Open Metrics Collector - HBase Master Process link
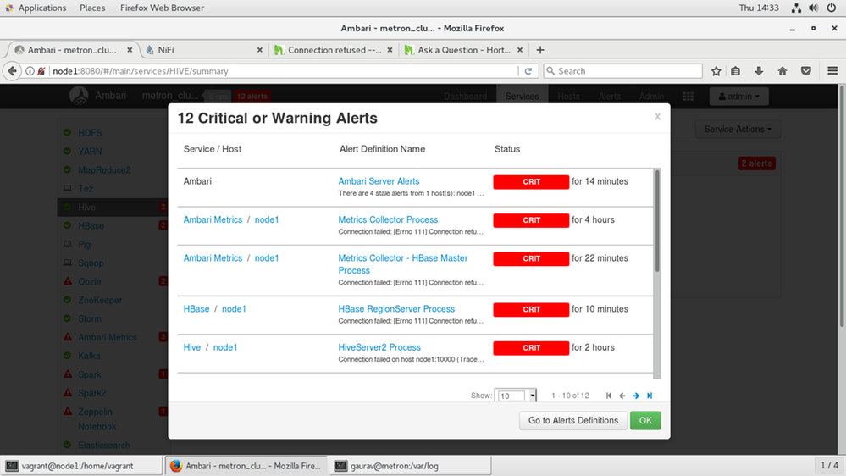The width and height of the screenshot is (846, 476). 402,264
